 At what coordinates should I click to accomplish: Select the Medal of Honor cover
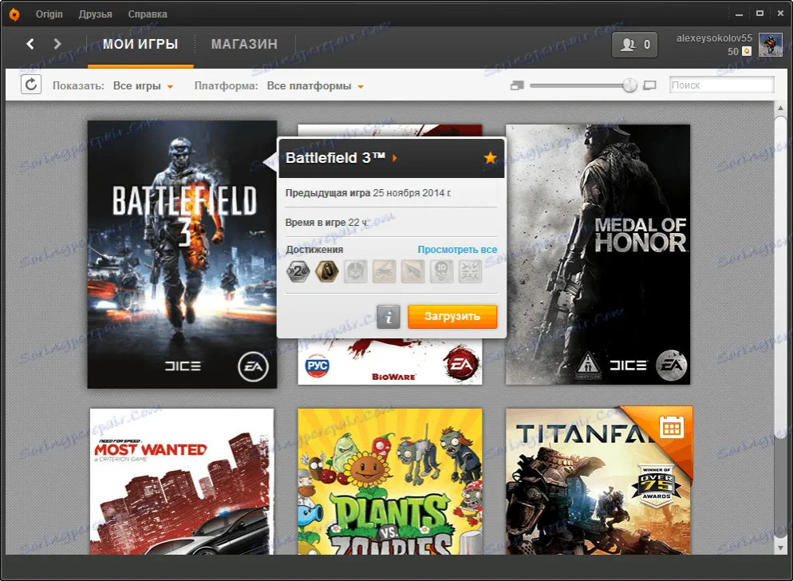click(x=598, y=255)
